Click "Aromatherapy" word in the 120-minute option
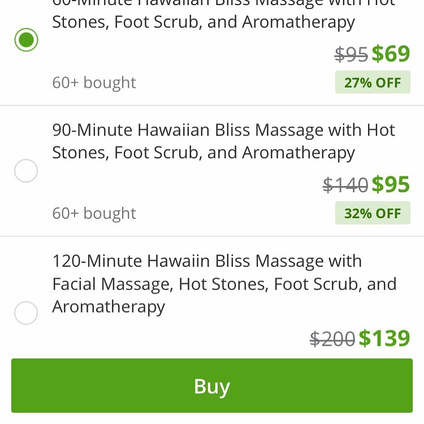Viewport: 424px width, 424px height. click(109, 307)
